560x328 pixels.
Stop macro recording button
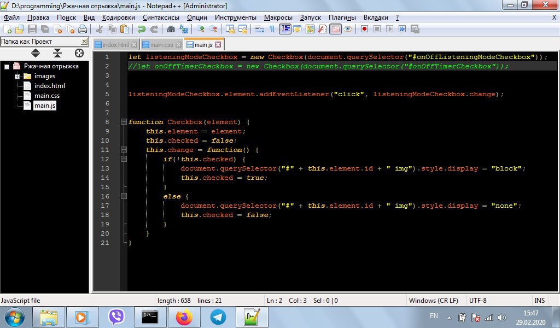click(377, 30)
